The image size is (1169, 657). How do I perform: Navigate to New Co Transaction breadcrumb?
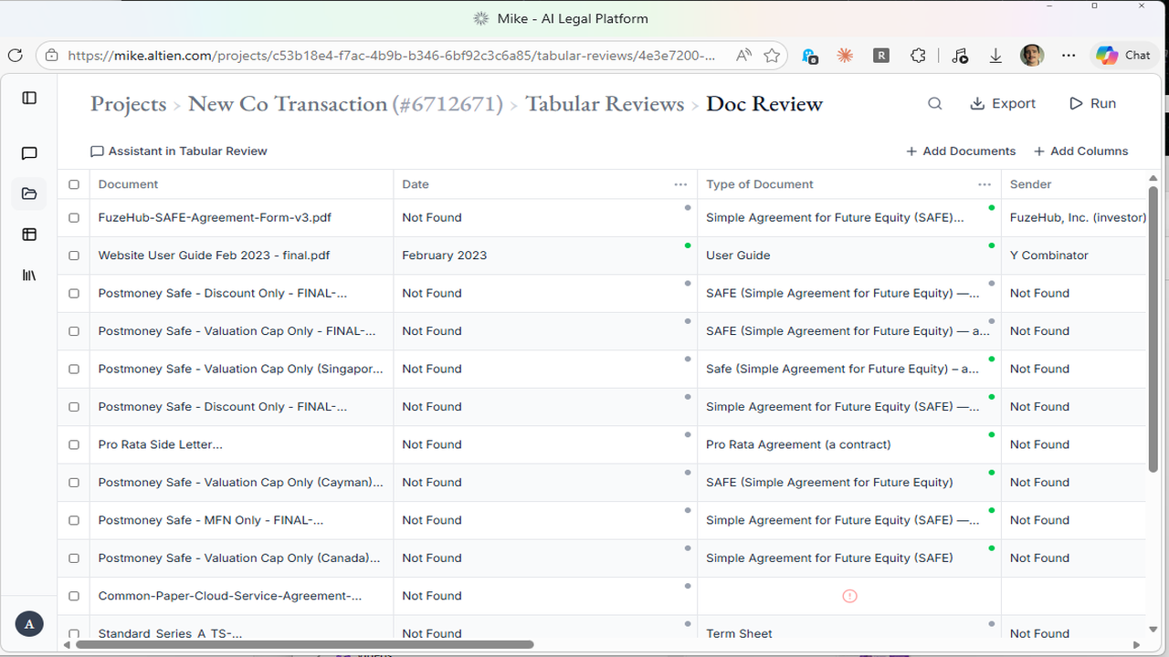point(345,104)
